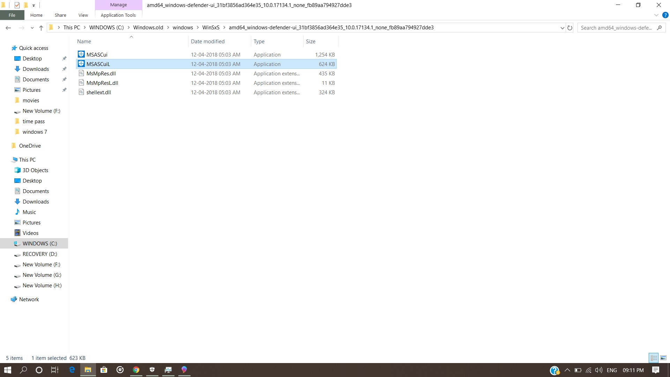The image size is (670, 377).
Task: Open the movies folder shortcut
Action: [31, 101]
